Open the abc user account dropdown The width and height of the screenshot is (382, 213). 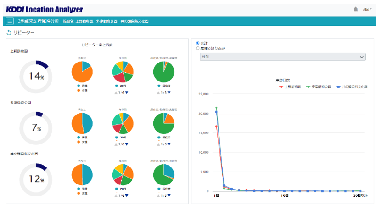click(367, 9)
